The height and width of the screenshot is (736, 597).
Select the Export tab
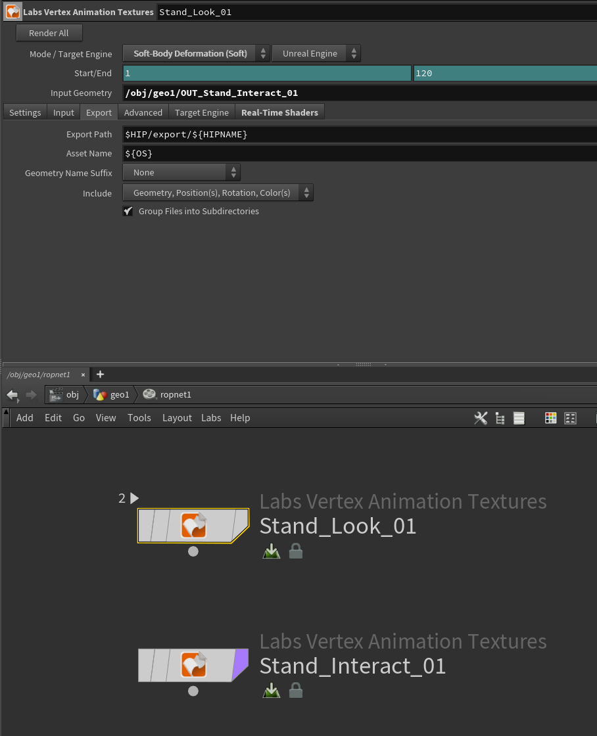(99, 112)
